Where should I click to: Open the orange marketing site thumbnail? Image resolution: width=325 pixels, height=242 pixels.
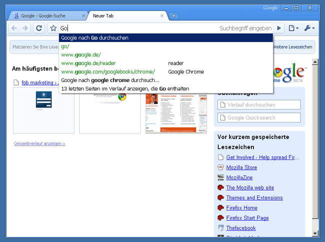pyautogui.click(x=176, y=113)
